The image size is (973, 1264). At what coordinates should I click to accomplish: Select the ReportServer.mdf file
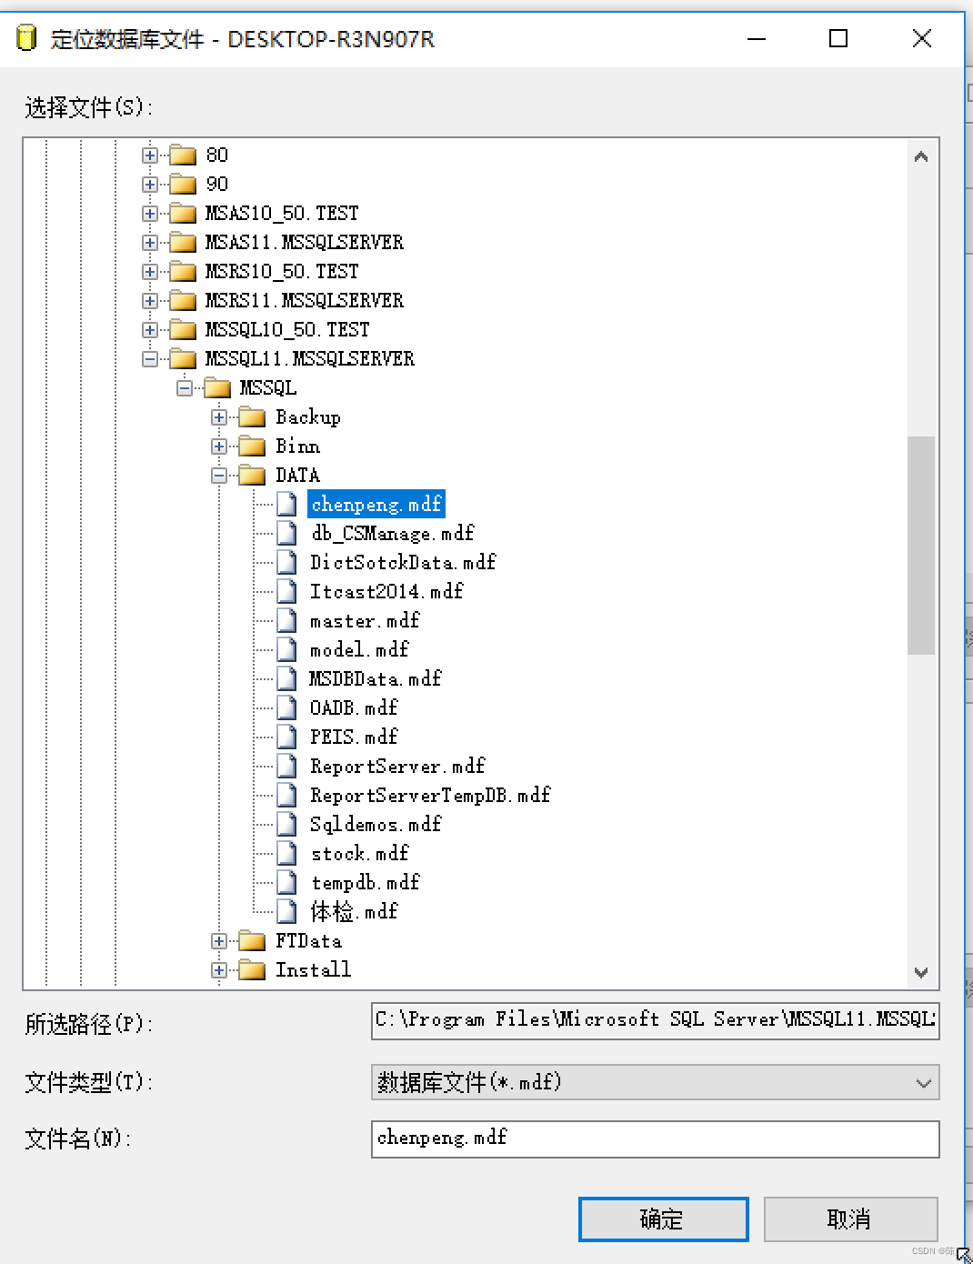coord(397,766)
